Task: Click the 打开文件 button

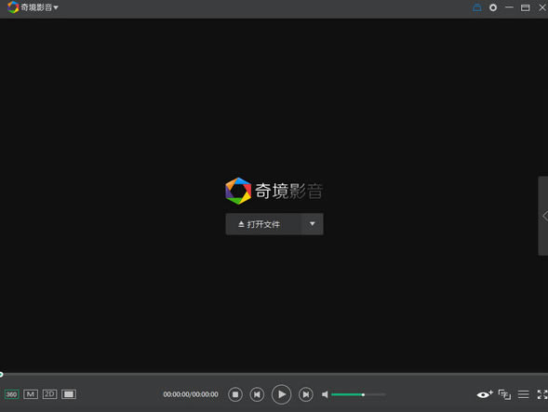Action: pyautogui.click(x=263, y=224)
